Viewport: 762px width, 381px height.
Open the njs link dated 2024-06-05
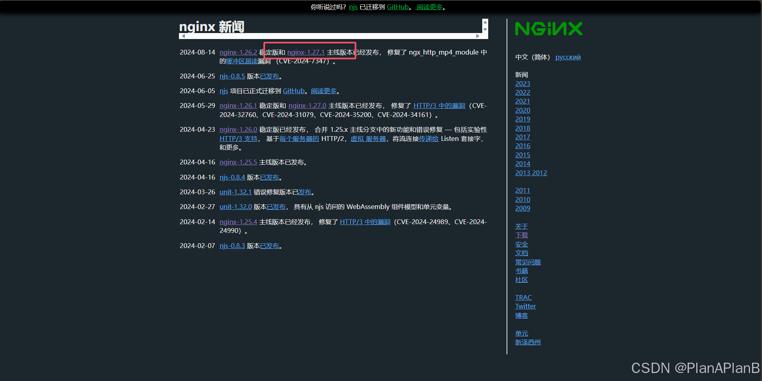224,91
